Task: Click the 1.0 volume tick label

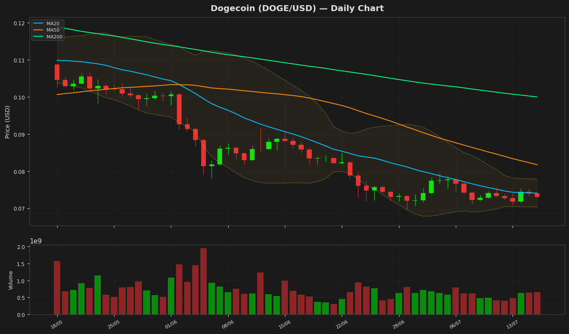Action: coord(21,281)
